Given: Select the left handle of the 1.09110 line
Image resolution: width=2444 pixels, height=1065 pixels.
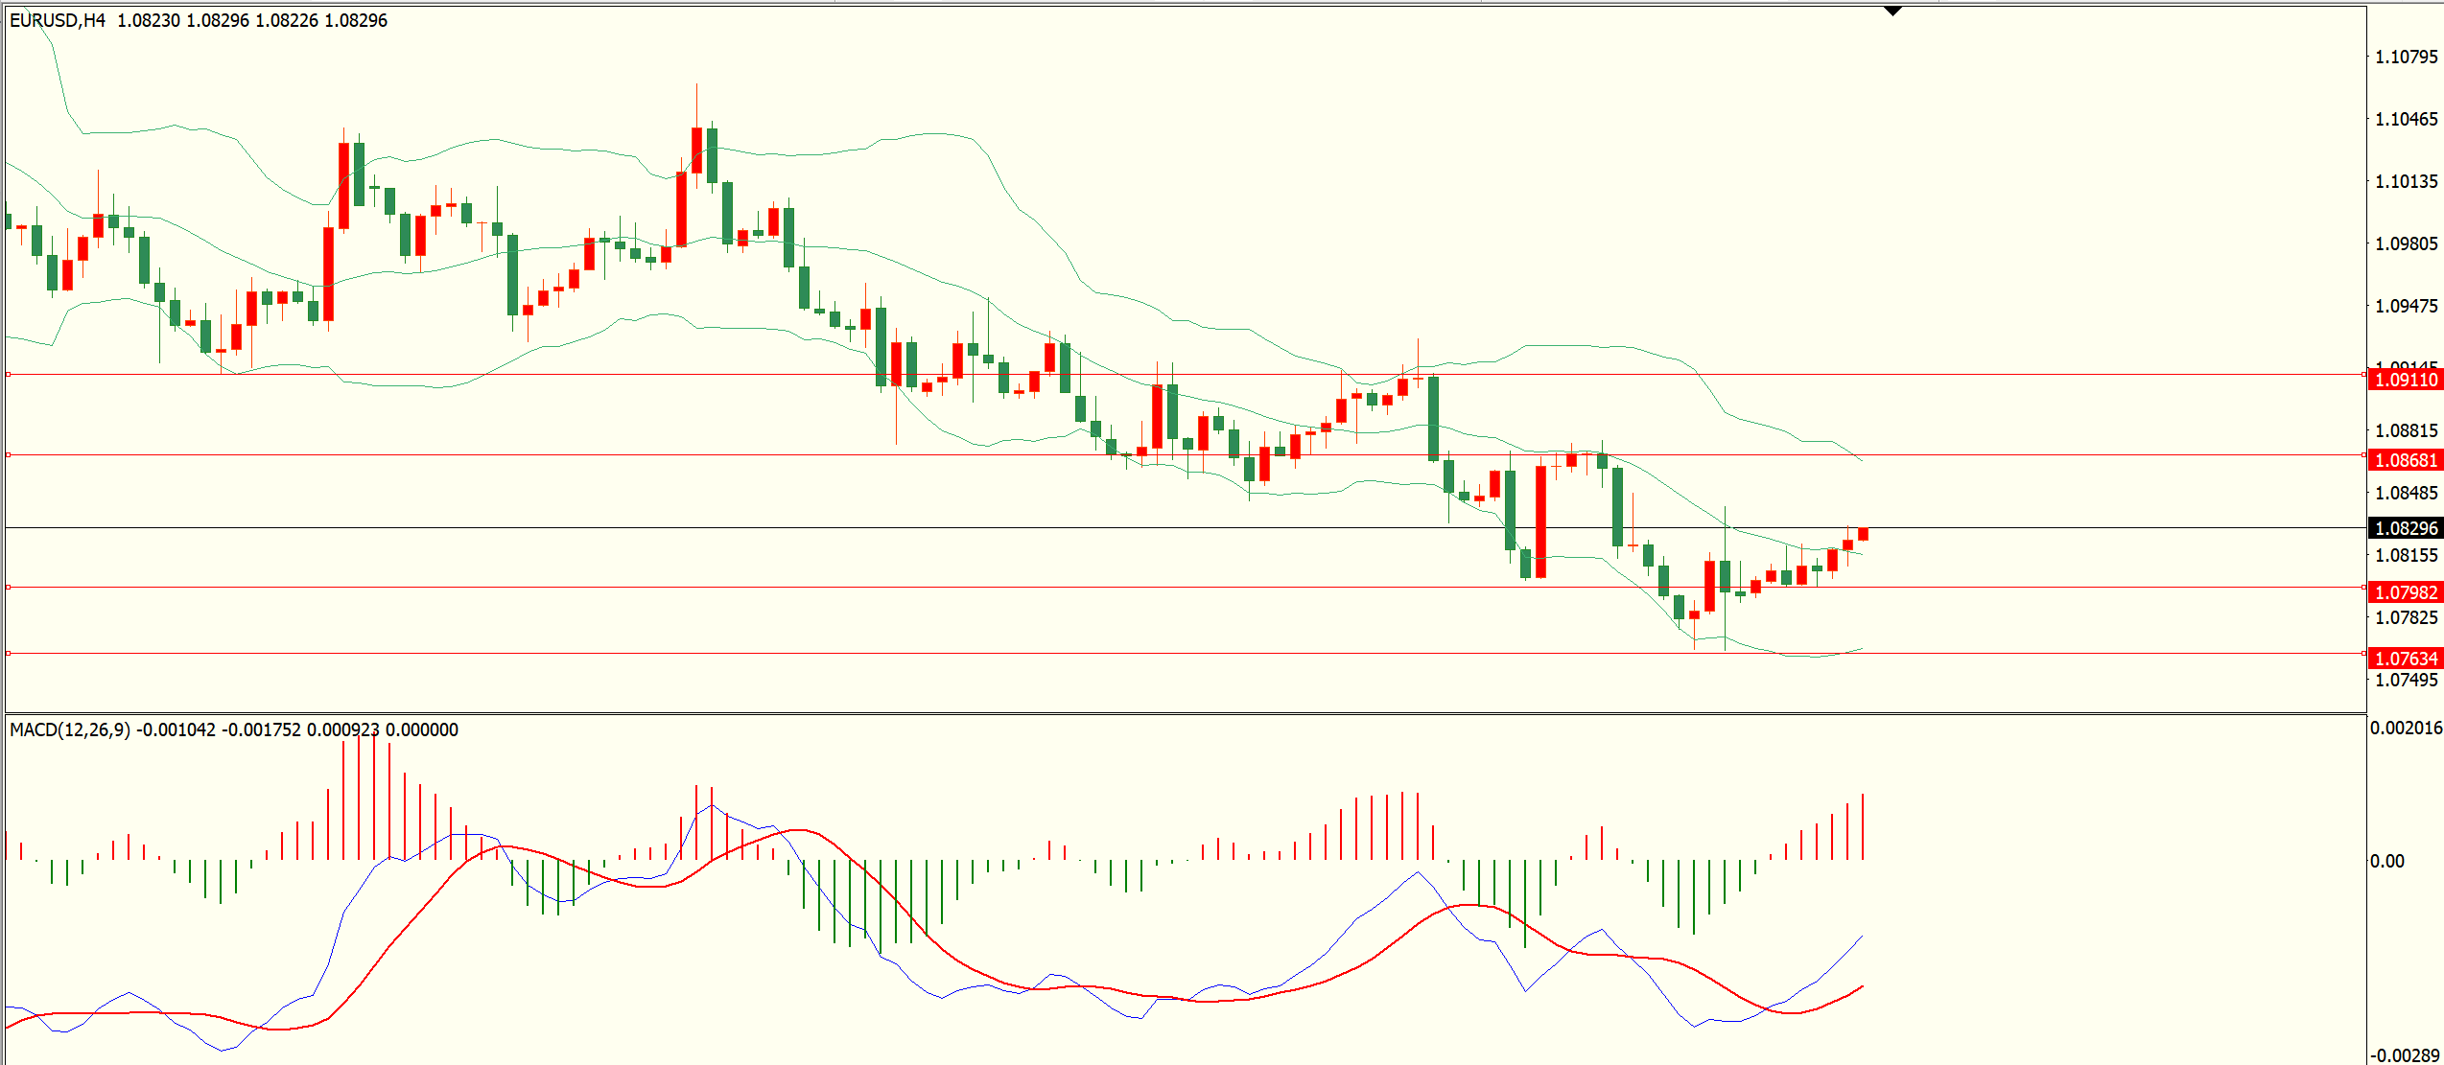Looking at the screenshot, I should (x=9, y=375).
